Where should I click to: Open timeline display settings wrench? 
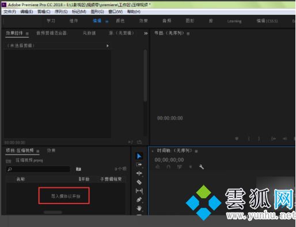point(201,167)
